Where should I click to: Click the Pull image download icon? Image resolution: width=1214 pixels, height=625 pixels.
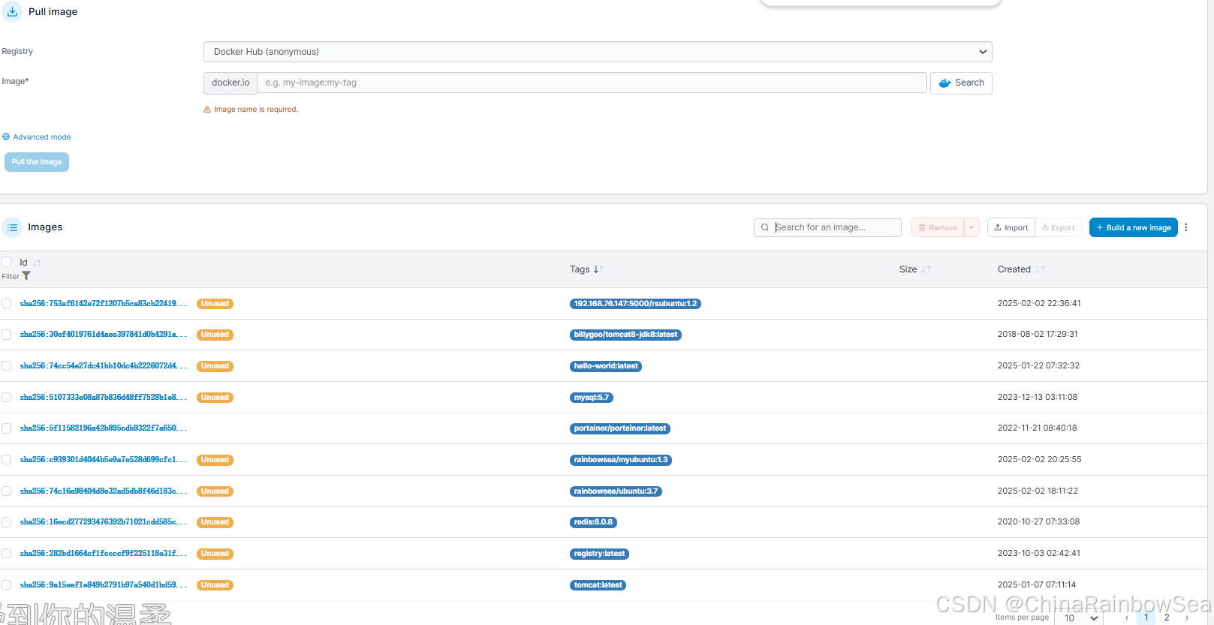tap(12, 11)
